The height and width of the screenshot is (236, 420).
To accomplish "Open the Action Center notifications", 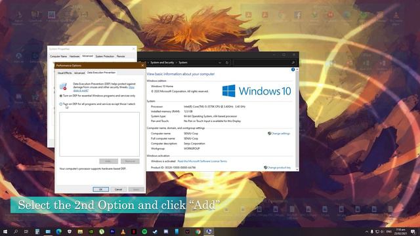I will (x=413, y=231).
